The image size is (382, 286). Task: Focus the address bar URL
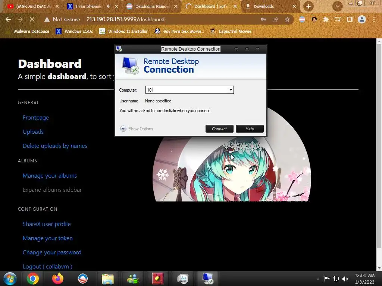125,19
